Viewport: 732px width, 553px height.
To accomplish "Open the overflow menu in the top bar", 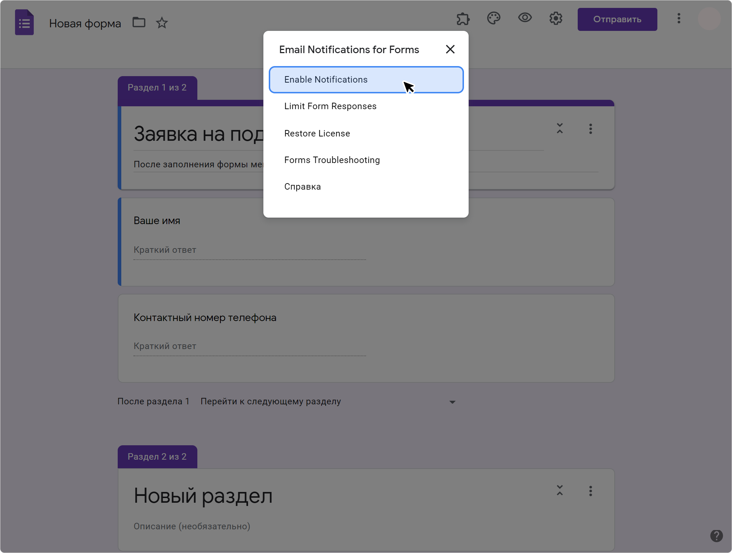I will click(x=679, y=19).
